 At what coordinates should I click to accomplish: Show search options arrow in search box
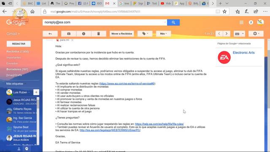point(165,22)
